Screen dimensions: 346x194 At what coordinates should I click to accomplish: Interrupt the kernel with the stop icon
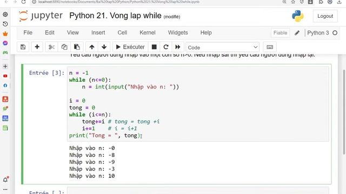[154, 47]
